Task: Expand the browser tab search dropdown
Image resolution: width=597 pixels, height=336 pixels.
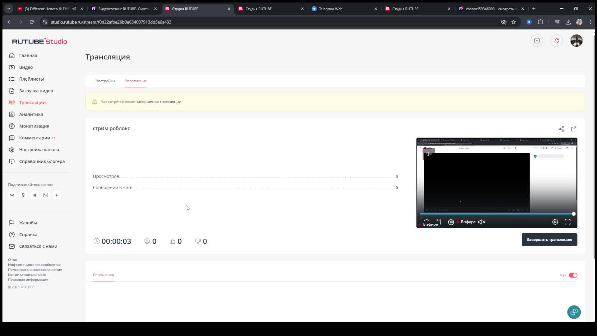Action: coord(8,9)
